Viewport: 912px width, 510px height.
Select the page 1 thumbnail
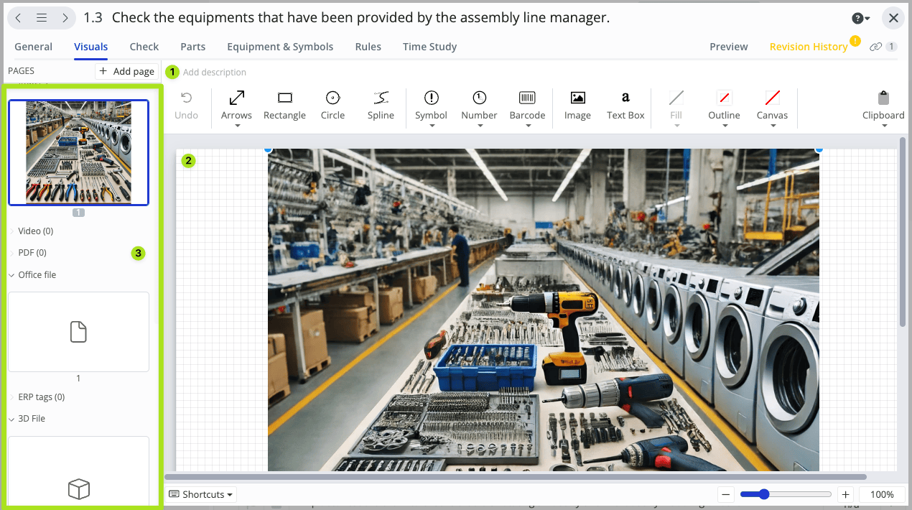pos(78,152)
